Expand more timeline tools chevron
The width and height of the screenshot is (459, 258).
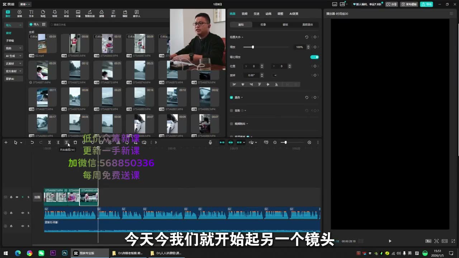156,142
